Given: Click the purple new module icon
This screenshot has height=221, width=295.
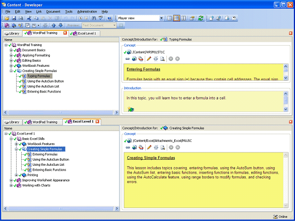Looking at the screenshot, I should 7,25.
